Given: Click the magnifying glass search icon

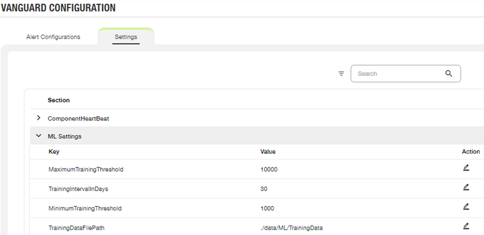Looking at the screenshot, I should tap(448, 73).
